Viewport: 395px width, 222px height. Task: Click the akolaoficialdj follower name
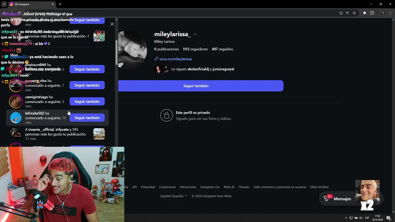click(x=198, y=69)
